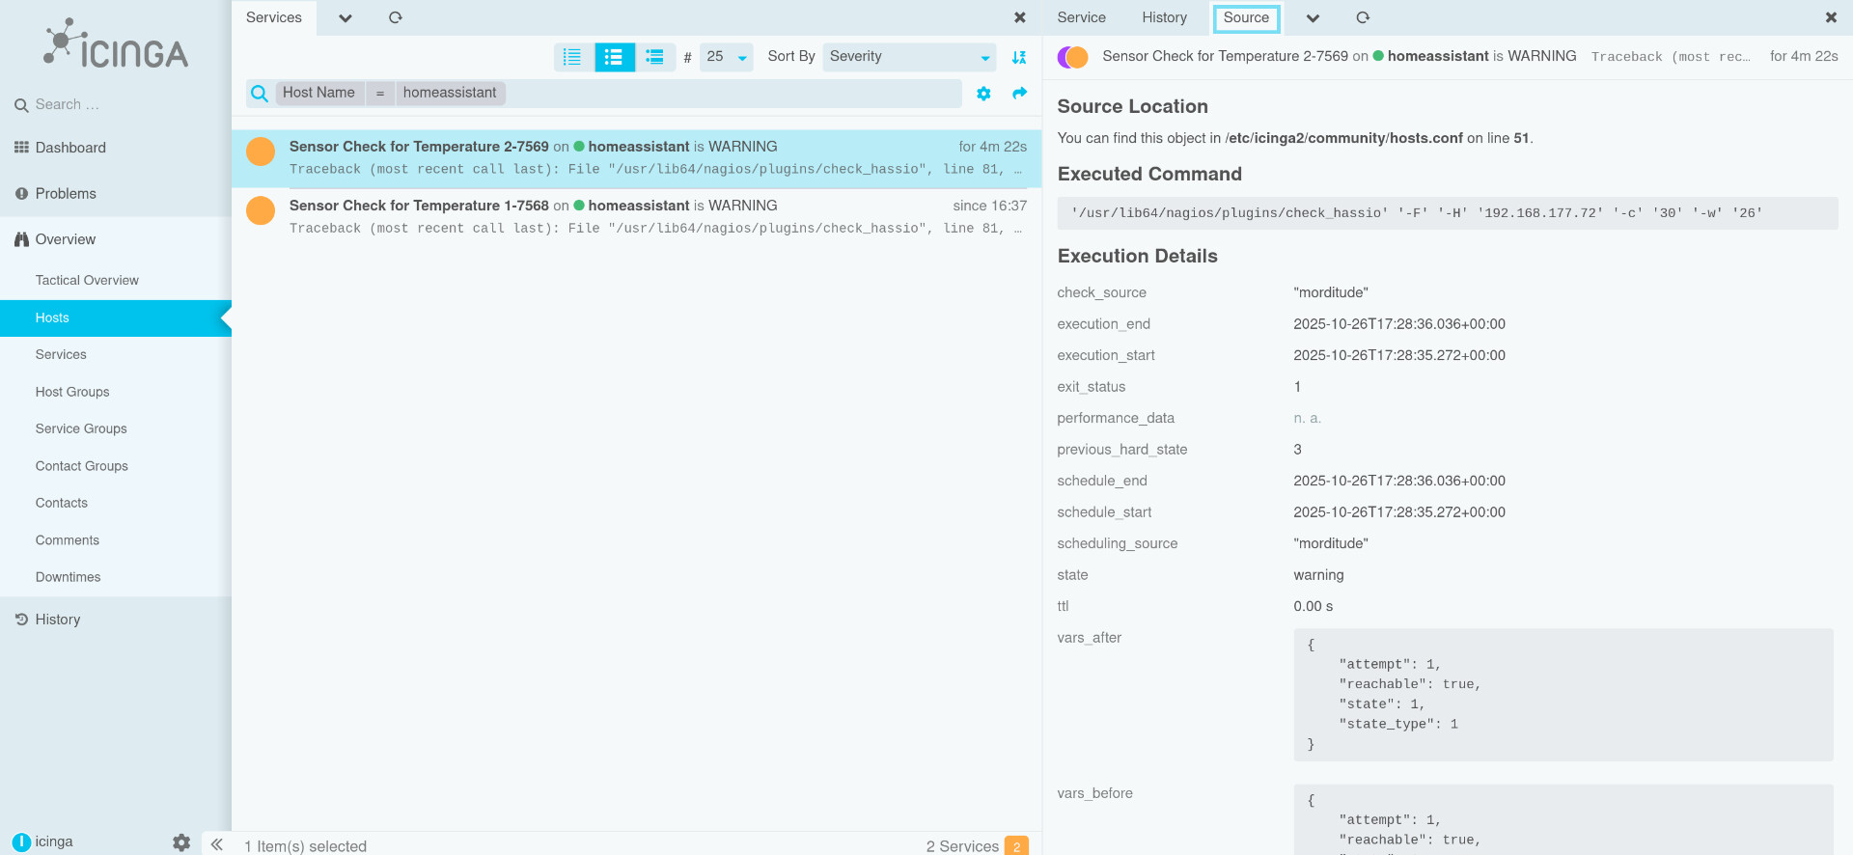Image resolution: width=1853 pixels, height=855 pixels.
Task: Toggle descending sort direction icon
Action: tap(1018, 57)
